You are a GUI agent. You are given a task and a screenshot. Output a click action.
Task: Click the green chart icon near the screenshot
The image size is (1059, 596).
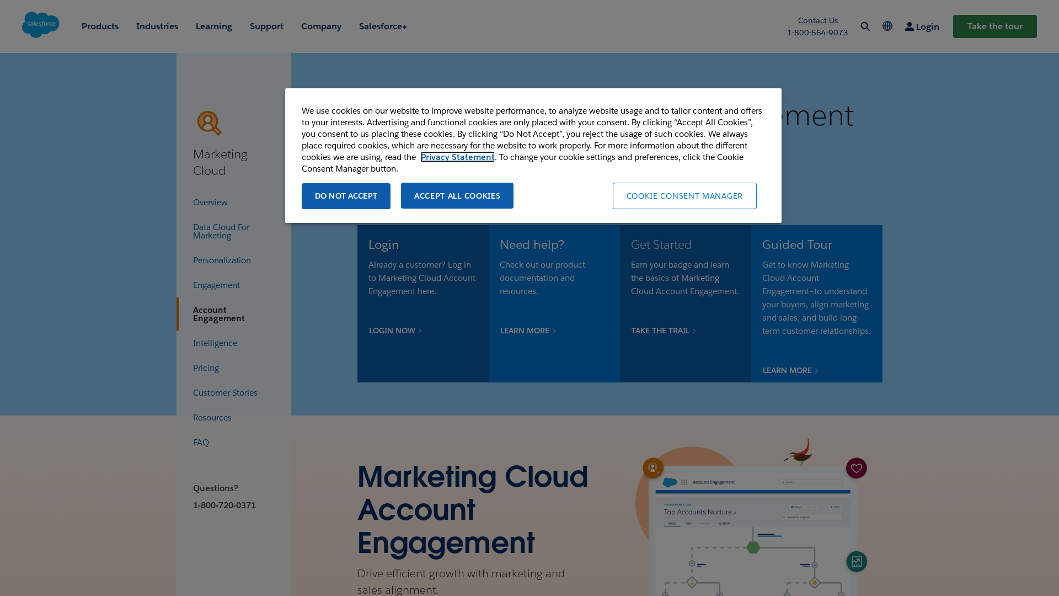(856, 561)
